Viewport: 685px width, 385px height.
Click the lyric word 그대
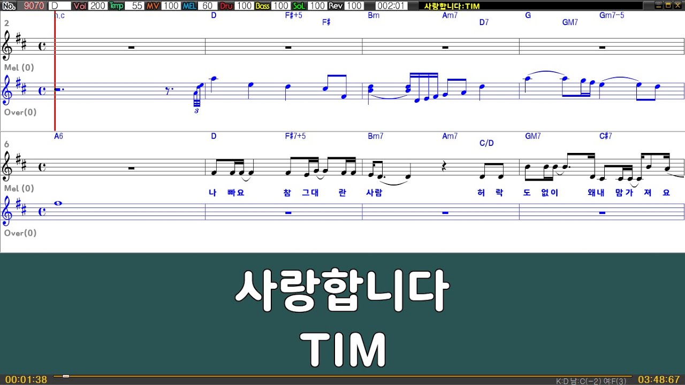[310, 192]
